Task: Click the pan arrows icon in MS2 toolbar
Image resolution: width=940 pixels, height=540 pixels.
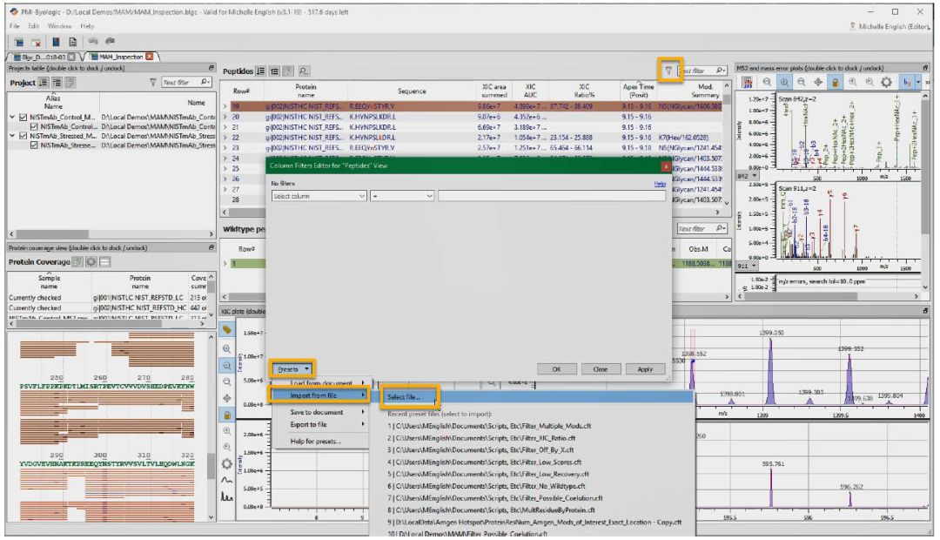Action: (x=817, y=82)
